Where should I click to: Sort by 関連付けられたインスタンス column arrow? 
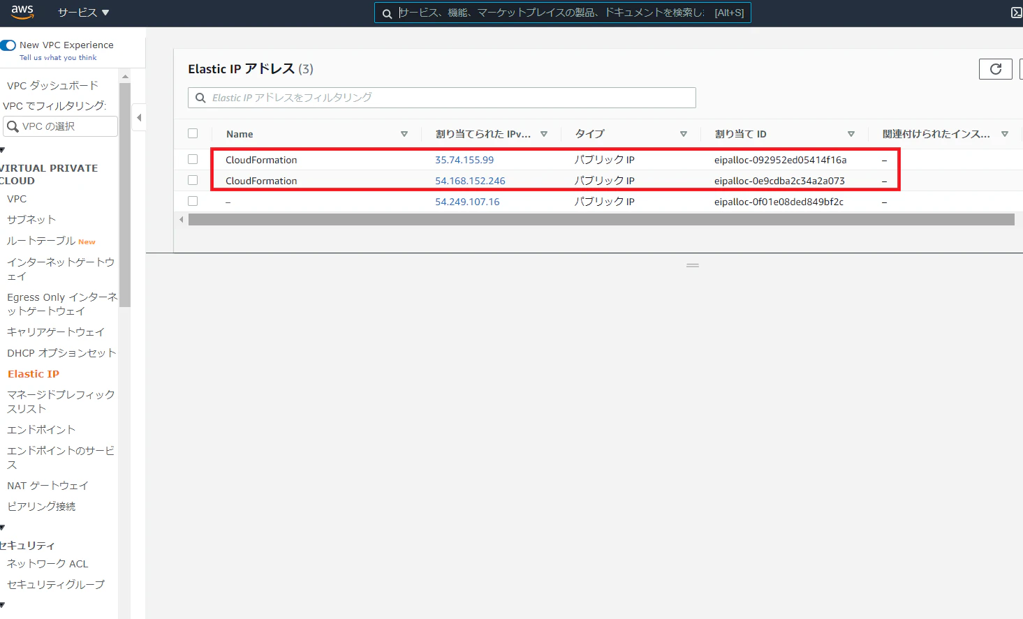(x=1005, y=134)
